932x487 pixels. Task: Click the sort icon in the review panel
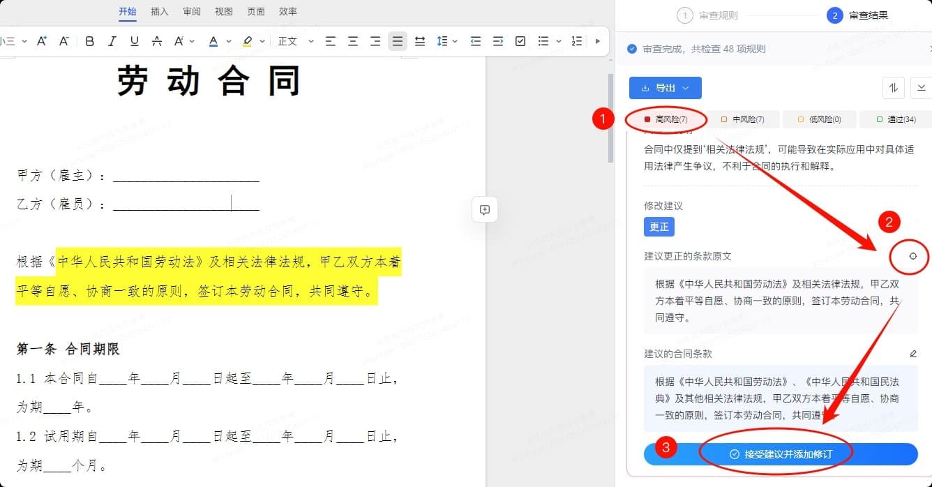pos(894,87)
